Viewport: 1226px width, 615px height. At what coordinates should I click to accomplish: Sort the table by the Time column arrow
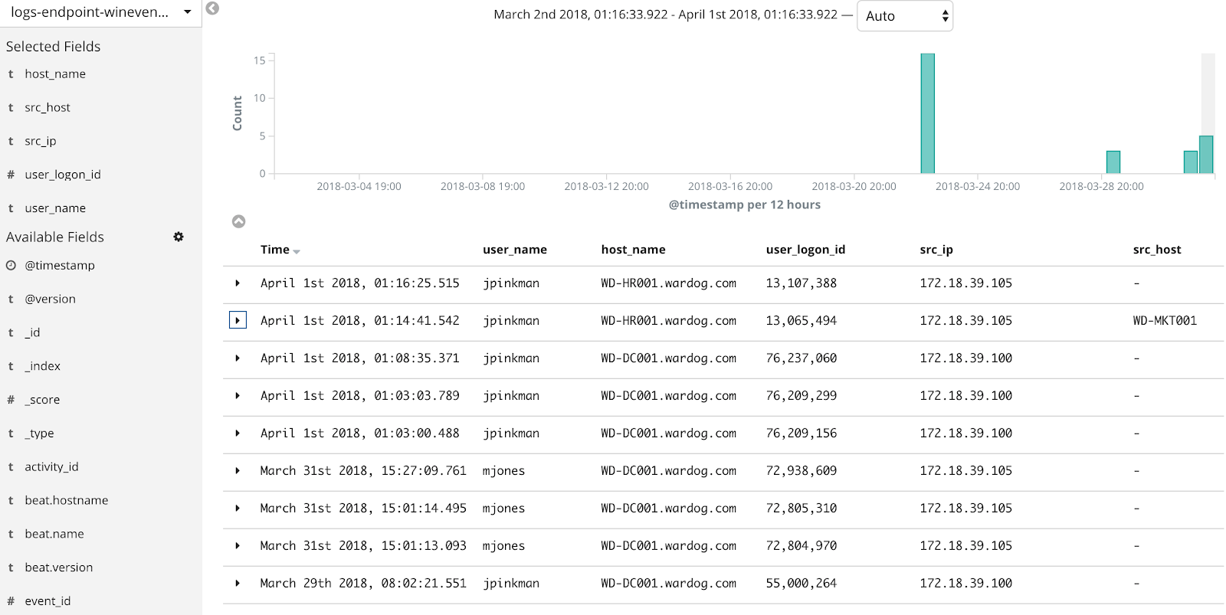[x=297, y=251]
